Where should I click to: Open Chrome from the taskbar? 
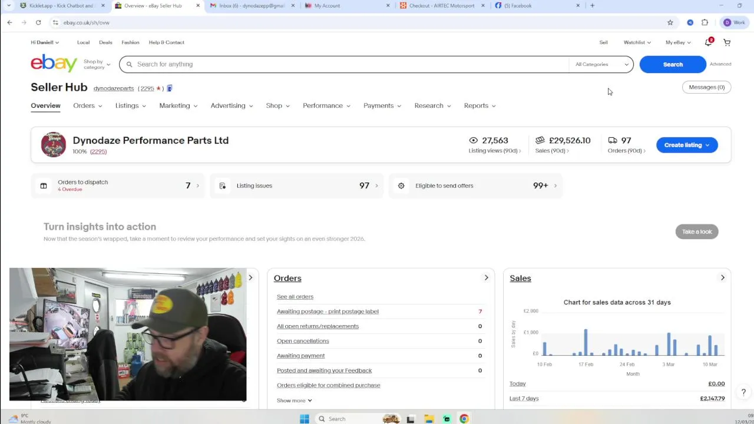pyautogui.click(x=464, y=419)
